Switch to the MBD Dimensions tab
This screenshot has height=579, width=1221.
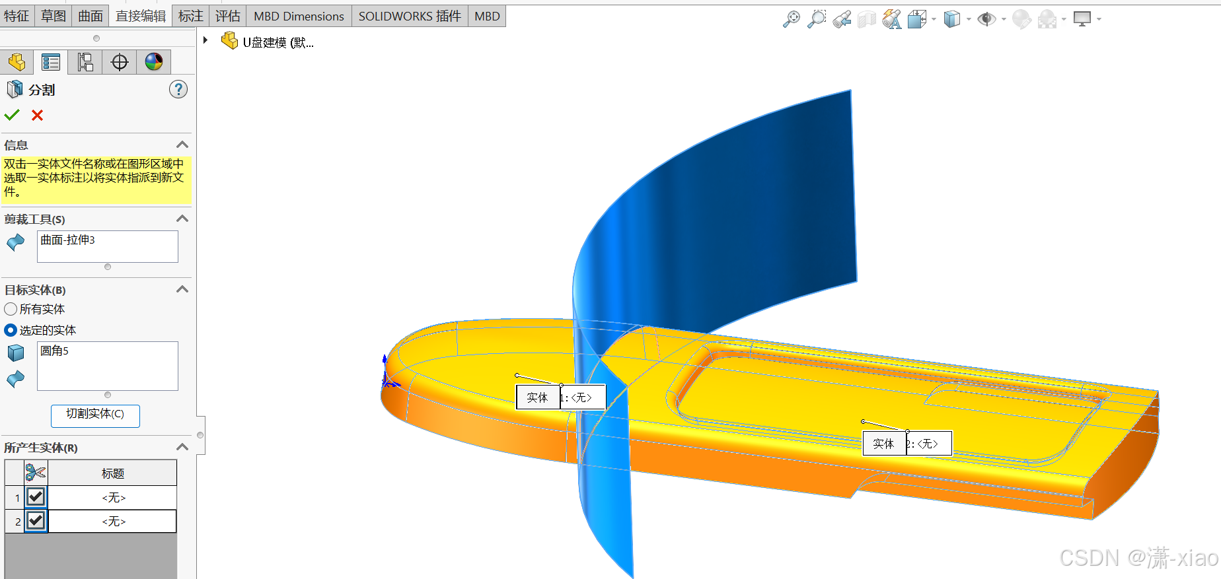[x=299, y=16]
